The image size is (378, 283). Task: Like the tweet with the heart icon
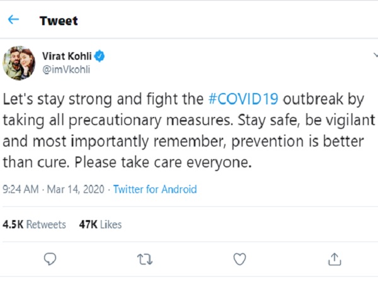(239, 258)
